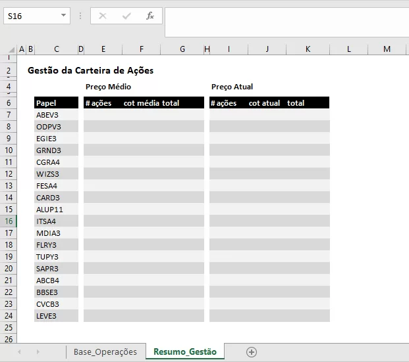This screenshot has height=362, width=409.
Task: Click the Papel table header cell
Action: pyautogui.click(x=56, y=103)
